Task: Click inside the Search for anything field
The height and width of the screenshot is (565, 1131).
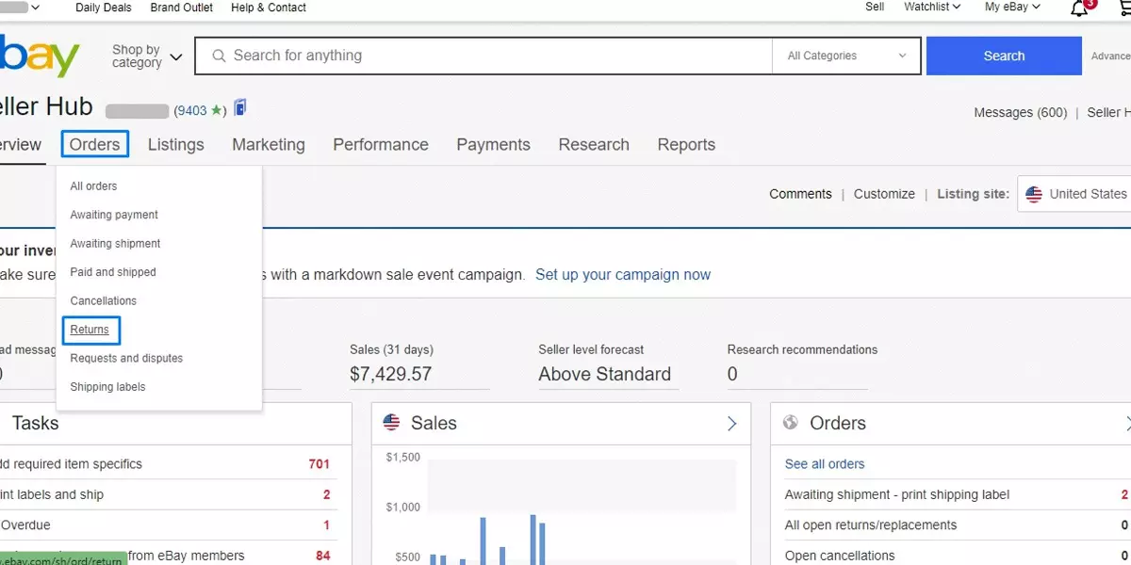Action: click(484, 56)
